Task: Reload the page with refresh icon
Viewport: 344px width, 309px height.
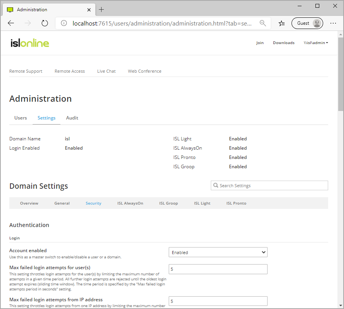Action: (x=44, y=23)
